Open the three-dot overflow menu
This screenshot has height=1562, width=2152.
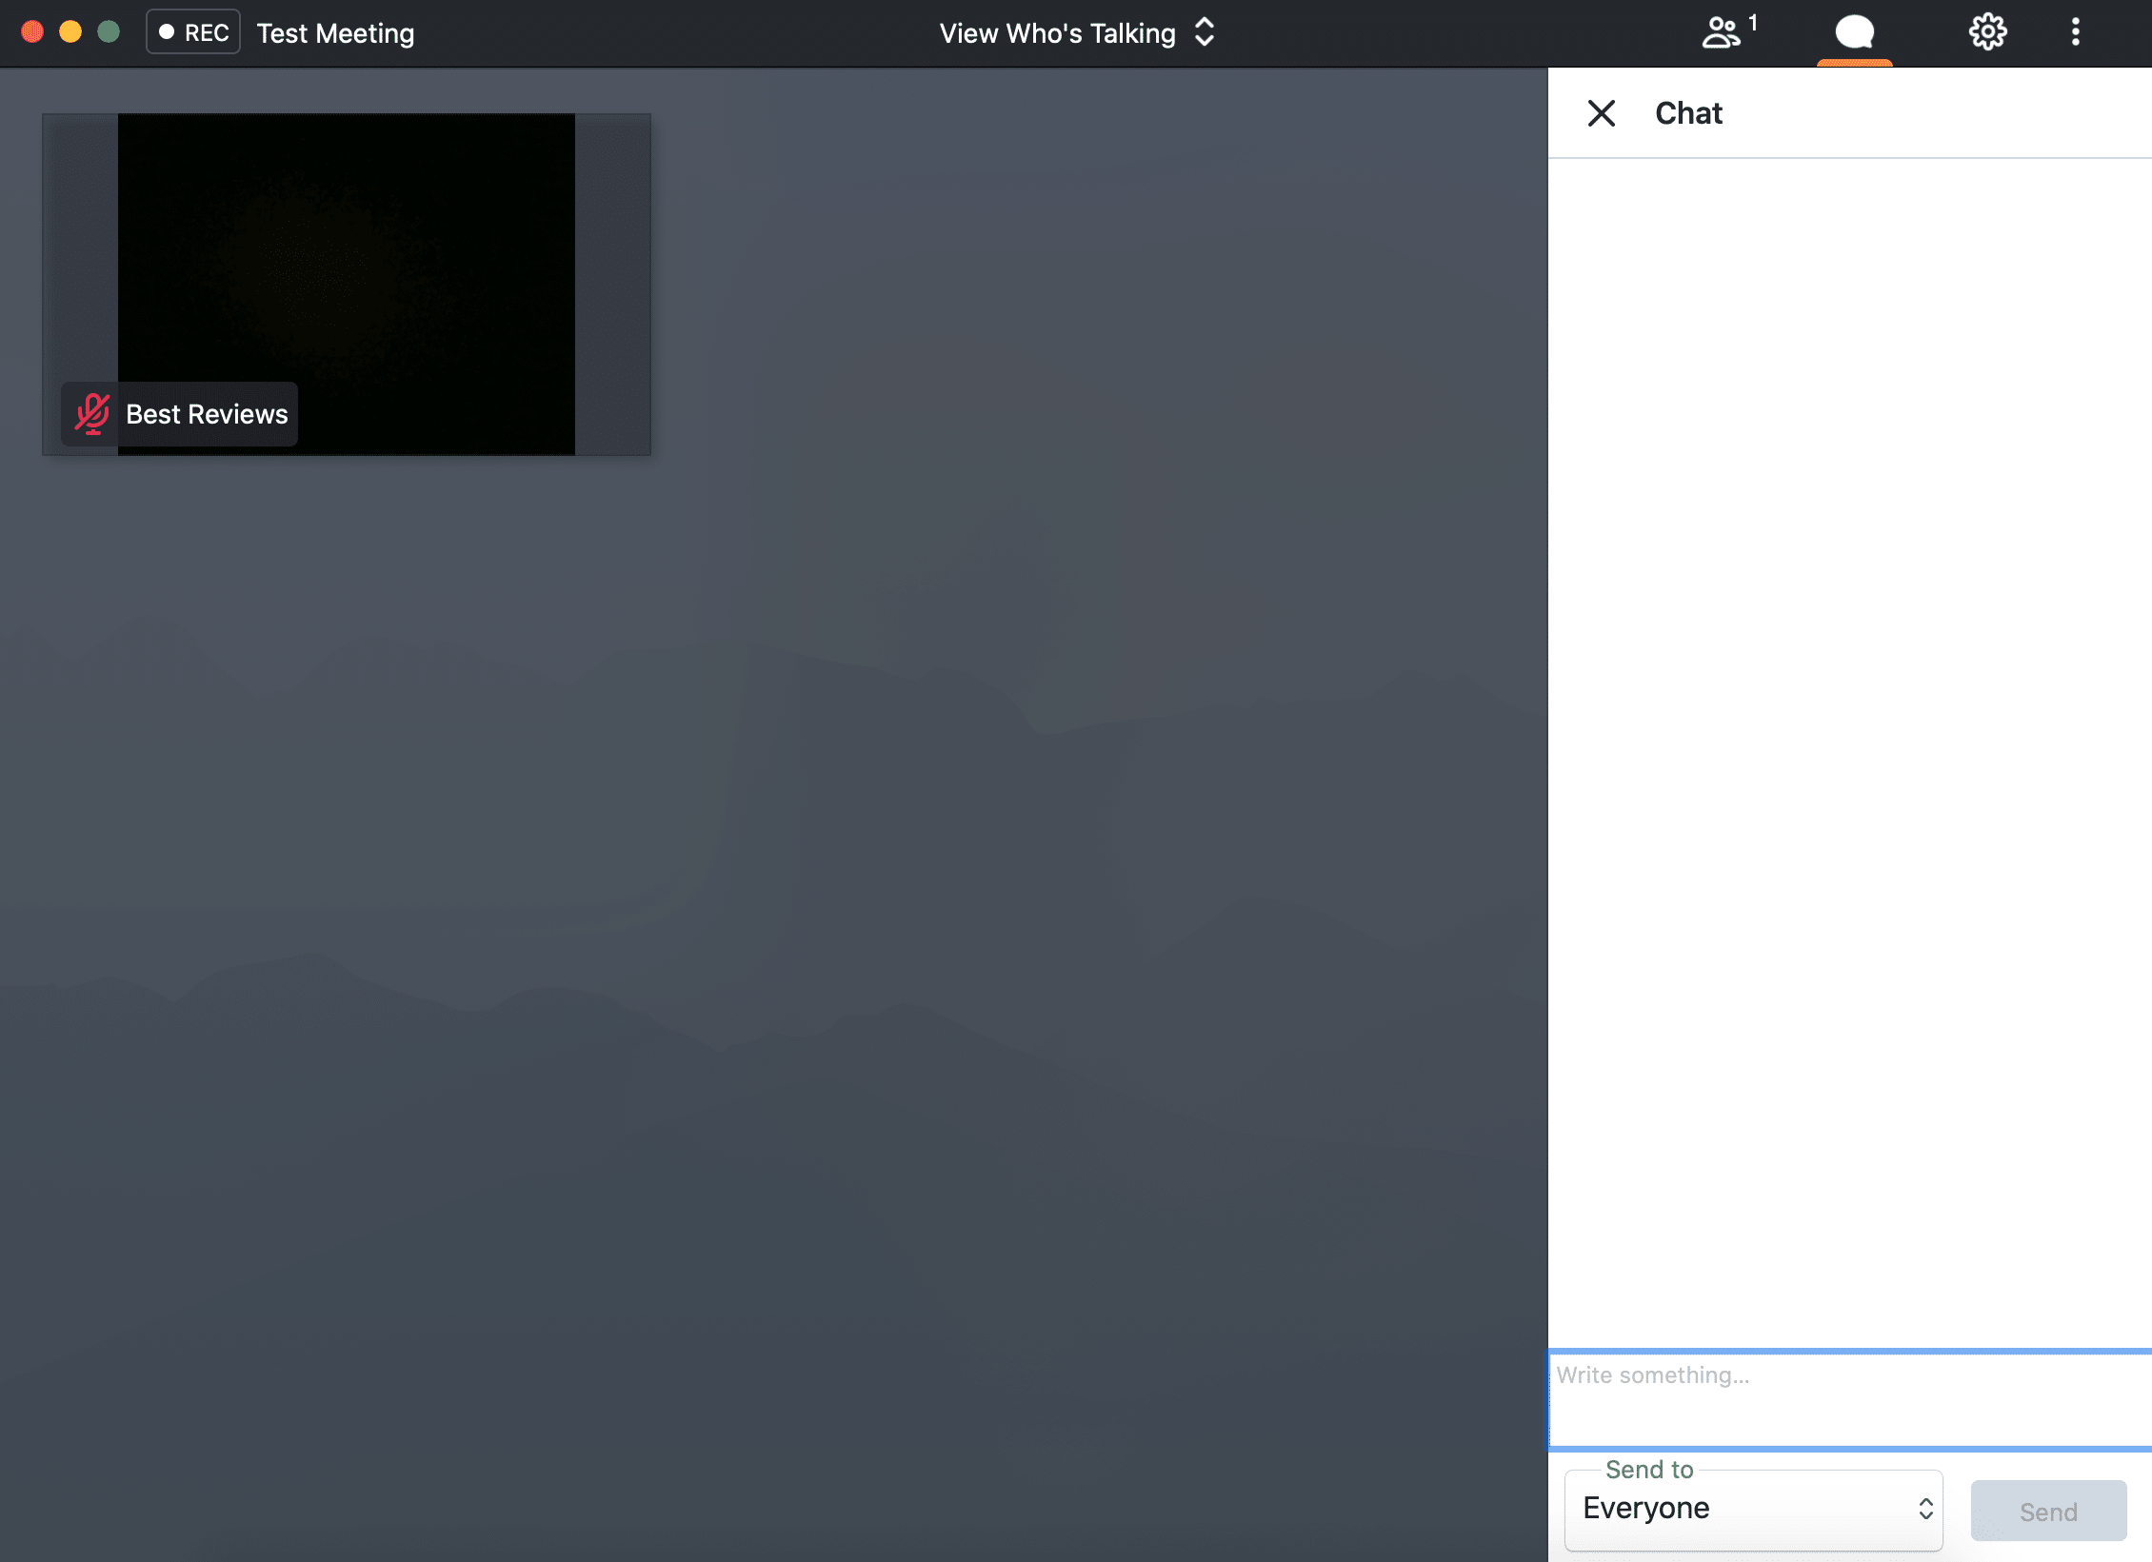[2074, 31]
